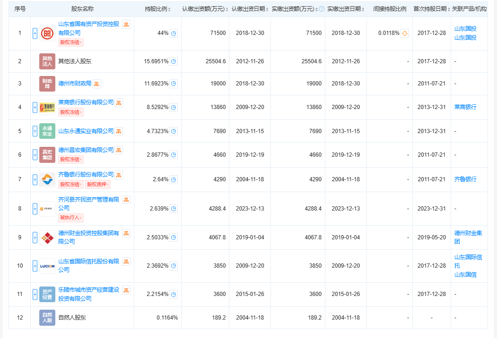
Task: Open related product 齐鲁银行 link
Action: point(465,179)
